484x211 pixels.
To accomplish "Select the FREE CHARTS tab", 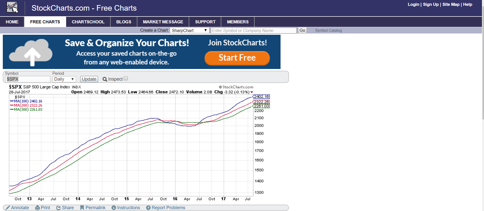I will pos(45,22).
